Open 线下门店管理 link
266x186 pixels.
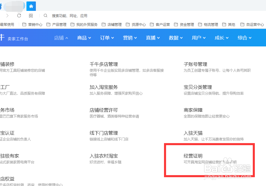click(x=104, y=133)
